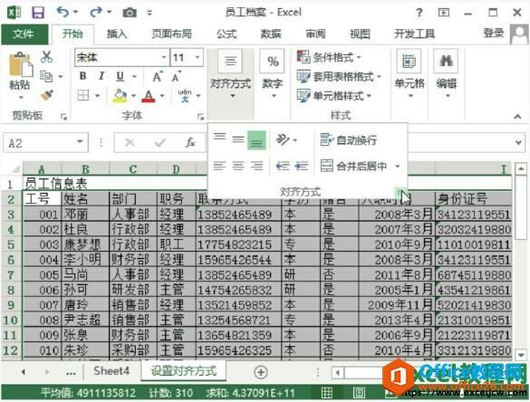Copy selection using copy icon
Viewport: 530px width, 402px height.
point(46,76)
